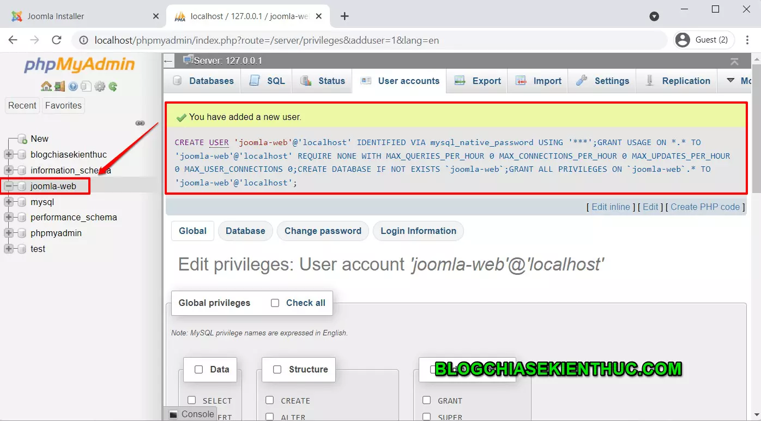761x421 pixels.
Task: Click the Favorites button in sidebar
Action: coord(63,105)
